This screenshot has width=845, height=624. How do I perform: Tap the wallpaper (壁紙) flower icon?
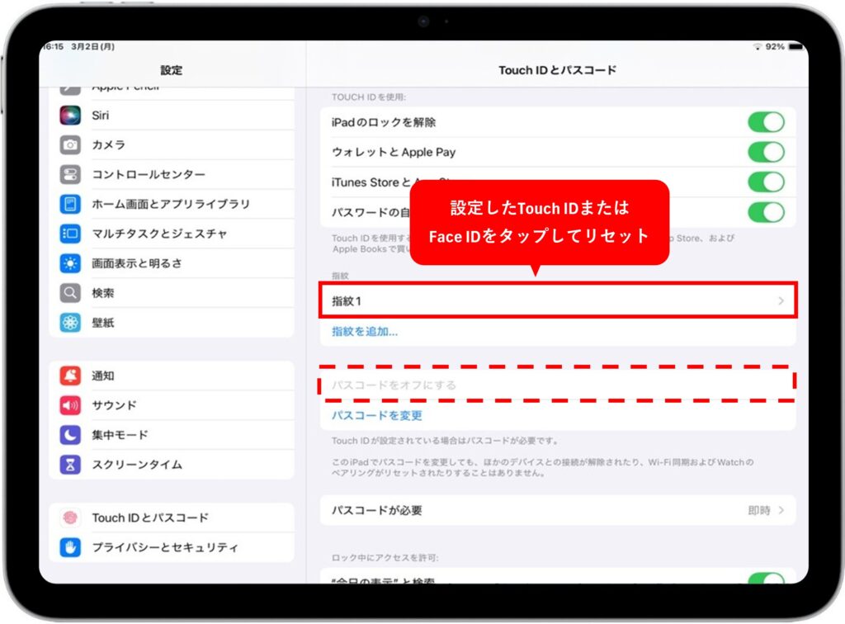point(70,323)
